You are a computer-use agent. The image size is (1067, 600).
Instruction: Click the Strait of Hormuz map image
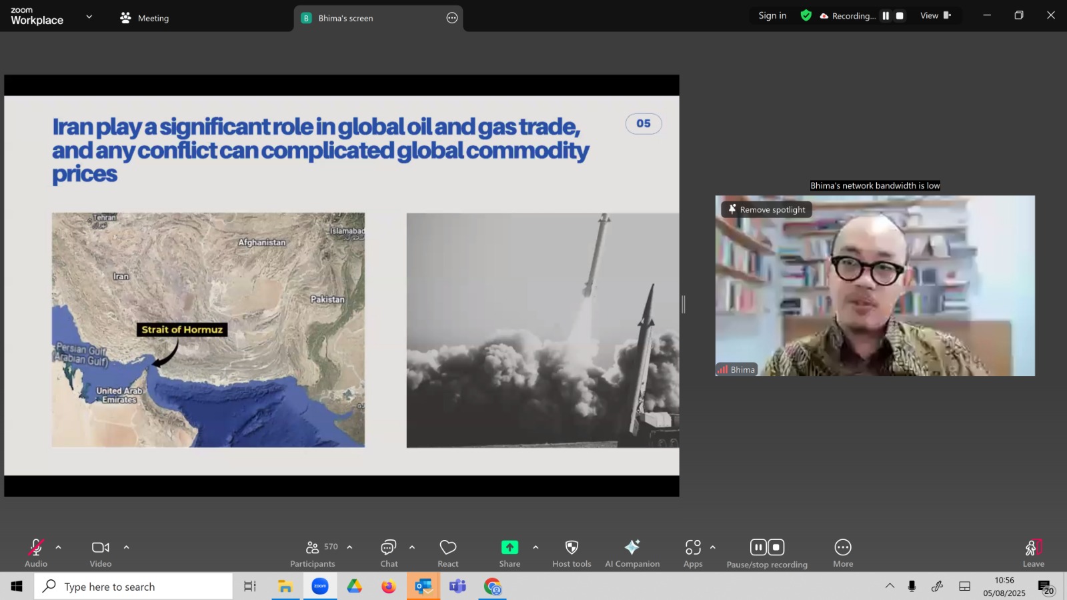tap(208, 330)
